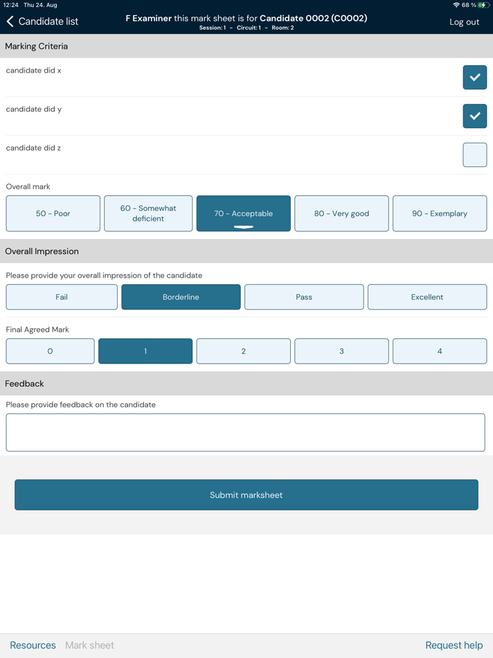Tap the 'Final Agreed Mark' label
The width and height of the screenshot is (493, 658).
click(37, 330)
